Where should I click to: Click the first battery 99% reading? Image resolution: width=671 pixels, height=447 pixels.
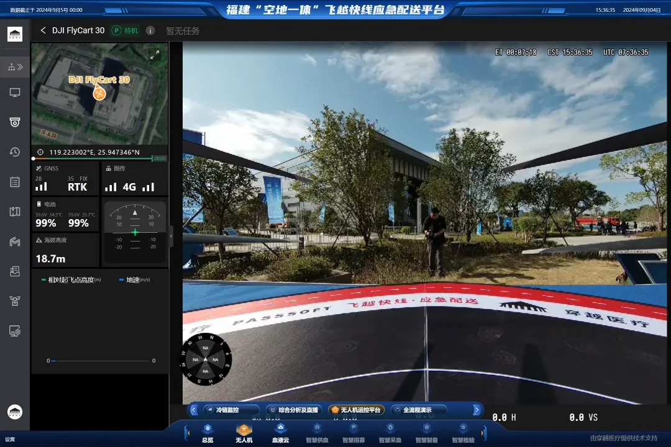[x=46, y=223]
